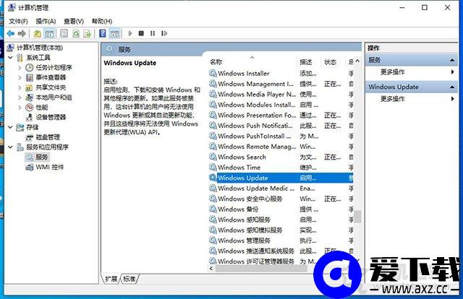The width and height of the screenshot is (463, 299).
Task: Toggle the show/hide action pane icon
Action: 114,34
